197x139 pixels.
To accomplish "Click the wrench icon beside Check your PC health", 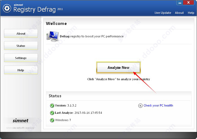I will (x=140, y=106).
